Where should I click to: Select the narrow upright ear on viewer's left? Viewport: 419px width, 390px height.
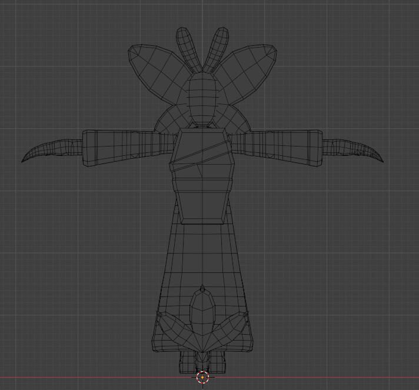[x=189, y=49]
